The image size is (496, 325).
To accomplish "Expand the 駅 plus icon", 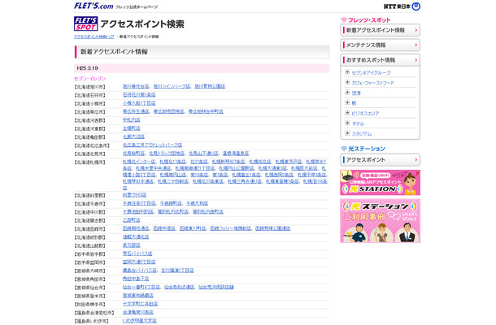I will click(x=347, y=102).
